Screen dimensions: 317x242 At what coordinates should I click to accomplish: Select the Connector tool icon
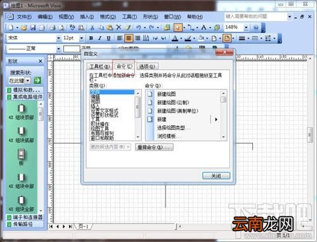pos(191,27)
